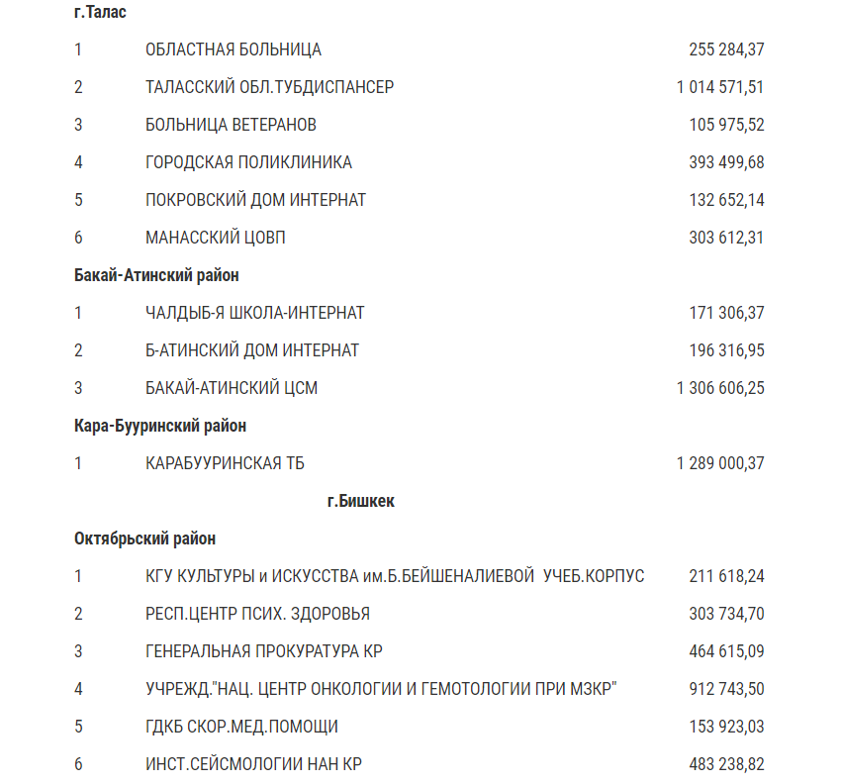The width and height of the screenshot is (841, 784).
Task: Select ЧАЛДЫБ-Я ШКОЛА-ИНТЕРНАТ entry
Action: click(x=254, y=313)
